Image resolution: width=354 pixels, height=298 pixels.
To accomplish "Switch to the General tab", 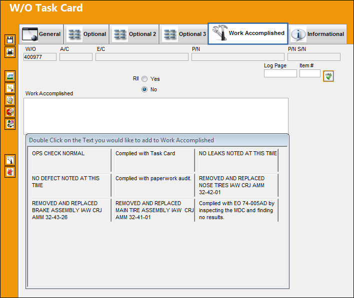I will coord(41,34).
